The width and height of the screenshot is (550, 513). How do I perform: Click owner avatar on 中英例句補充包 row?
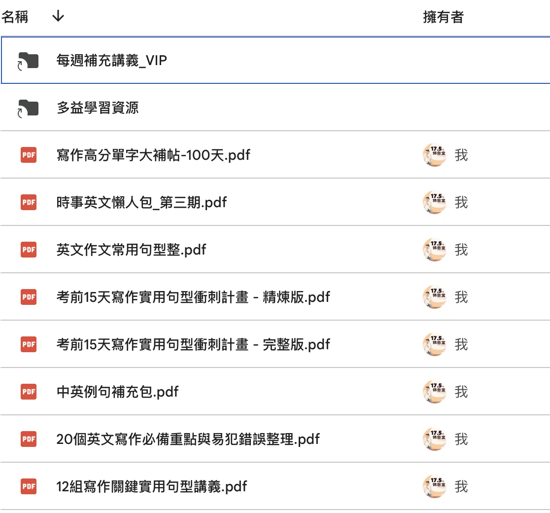pos(434,392)
